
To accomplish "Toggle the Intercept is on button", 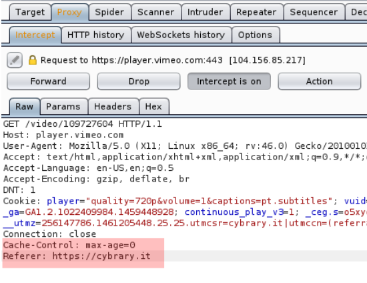I will pos(229,81).
